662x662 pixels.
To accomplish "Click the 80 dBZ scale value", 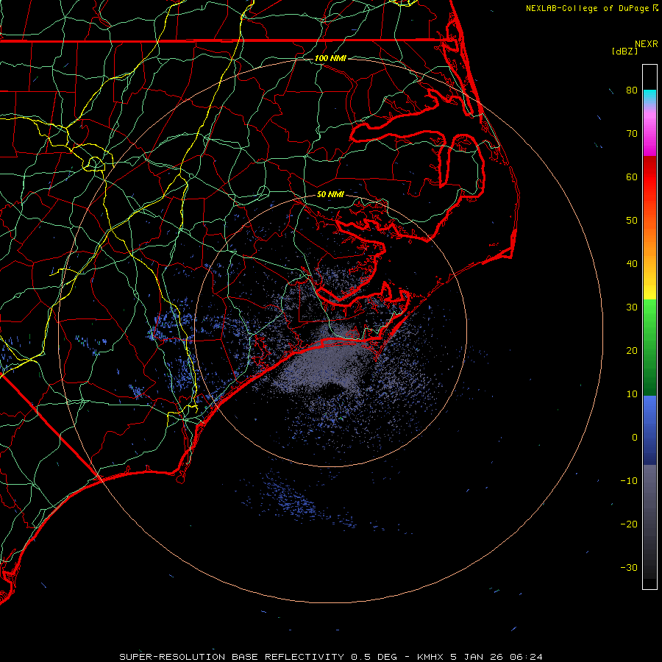I will pos(632,90).
